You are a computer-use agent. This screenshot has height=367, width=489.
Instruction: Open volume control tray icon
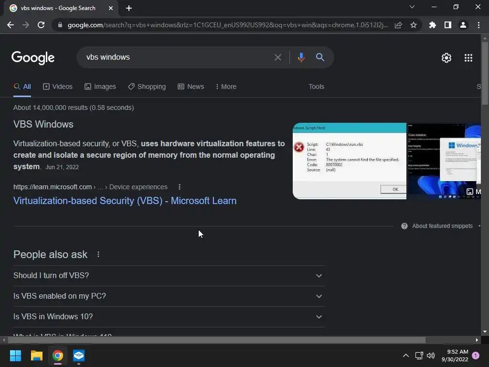(431, 356)
